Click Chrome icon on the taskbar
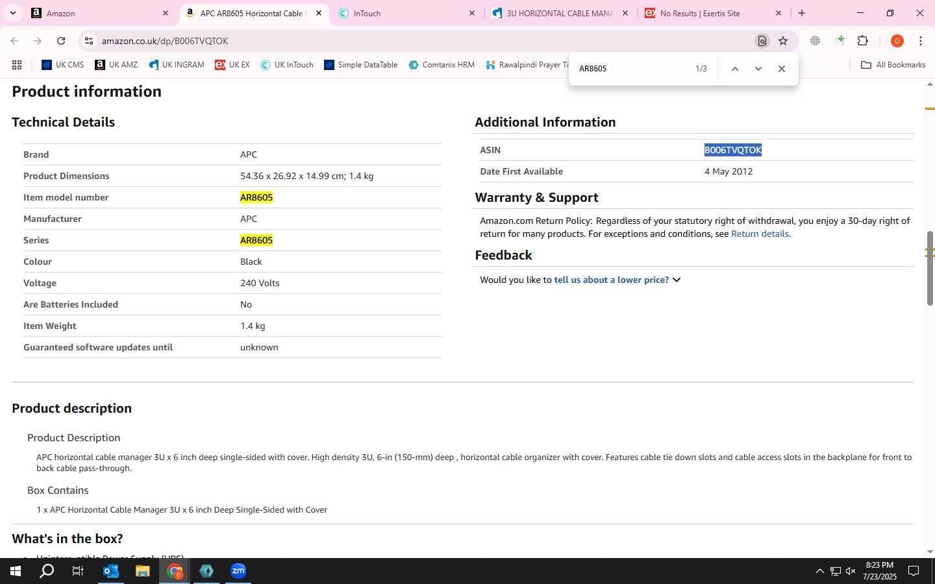Viewport: 935px width, 584px height. click(x=175, y=571)
